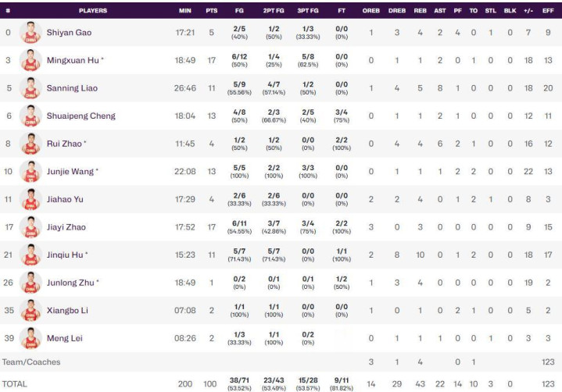This screenshot has height=392, width=562.
Task: Select Junjie Wang's name link
Action: [x=70, y=172]
